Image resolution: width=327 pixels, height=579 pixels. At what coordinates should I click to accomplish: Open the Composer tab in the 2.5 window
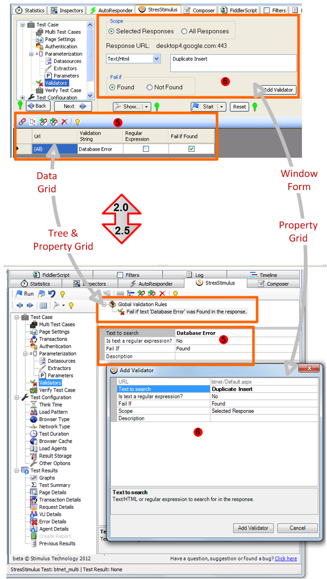click(x=273, y=284)
